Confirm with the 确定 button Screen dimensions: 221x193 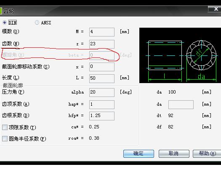[x=138, y=154]
